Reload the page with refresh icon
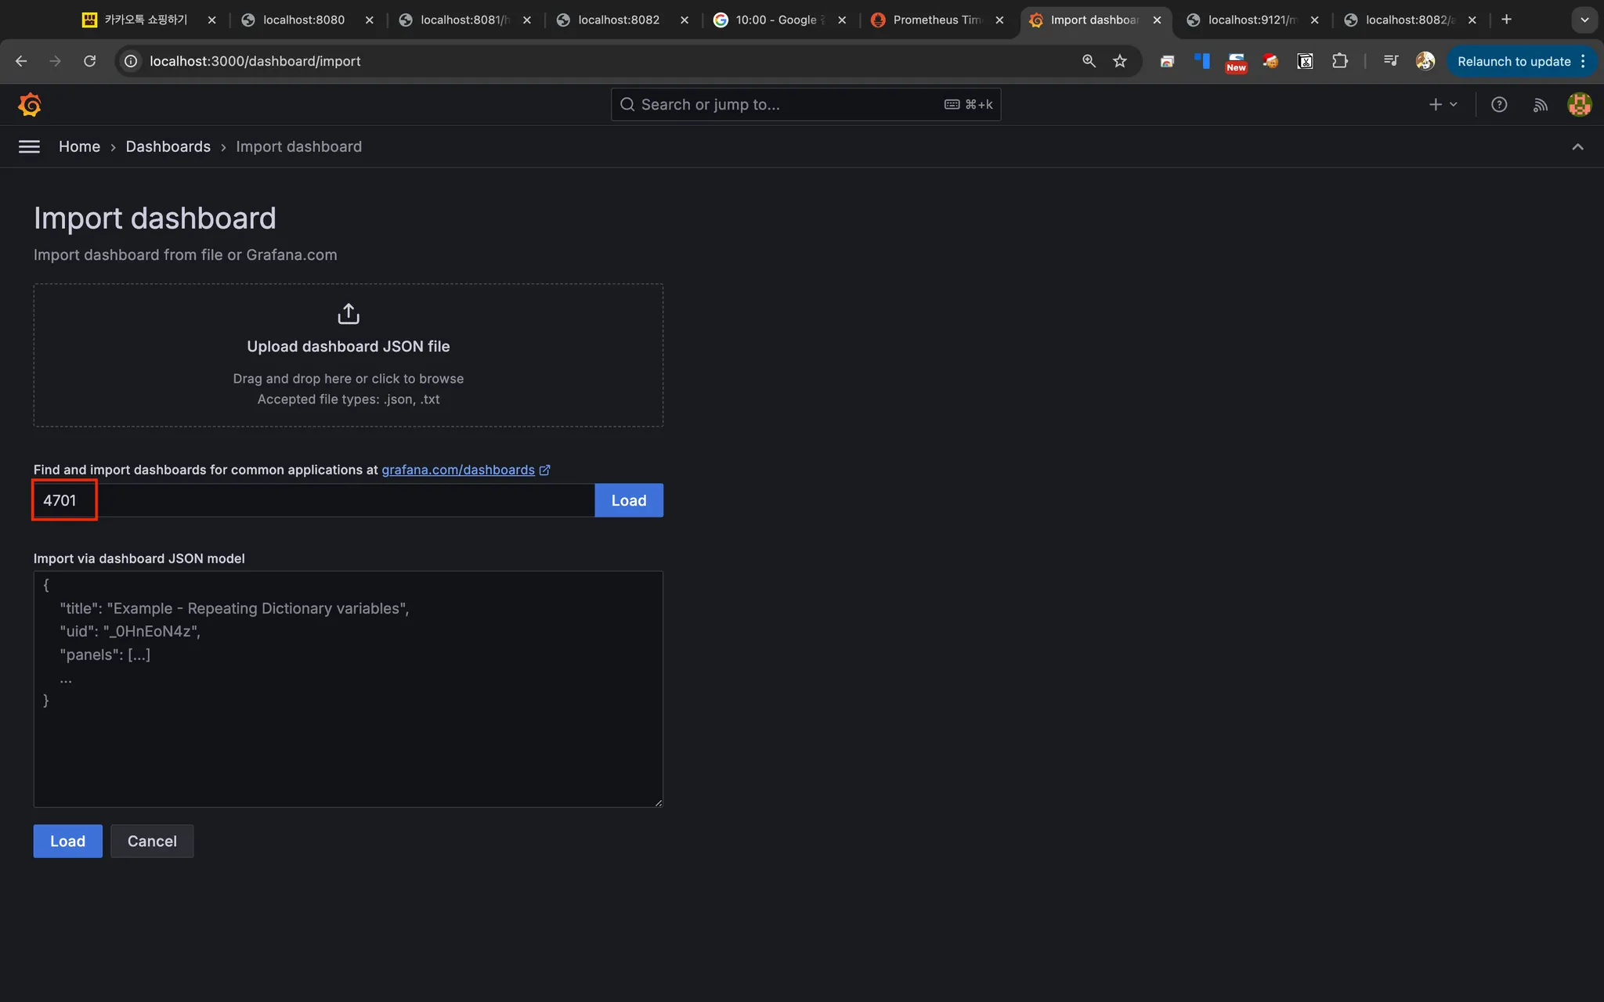1604x1002 pixels. (x=90, y=61)
